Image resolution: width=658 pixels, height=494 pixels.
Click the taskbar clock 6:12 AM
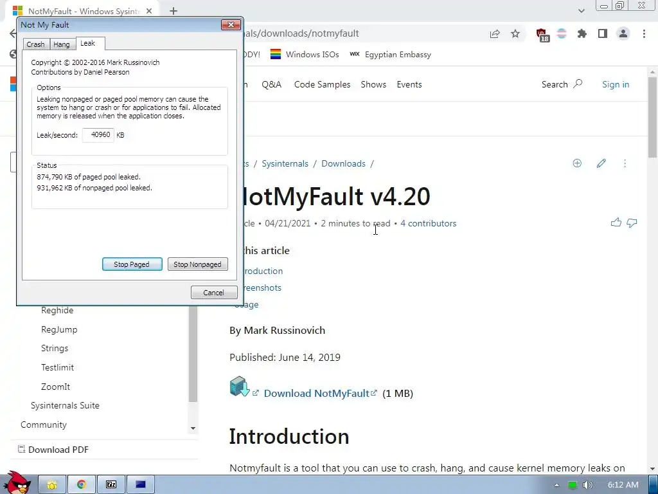pyautogui.click(x=623, y=485)
